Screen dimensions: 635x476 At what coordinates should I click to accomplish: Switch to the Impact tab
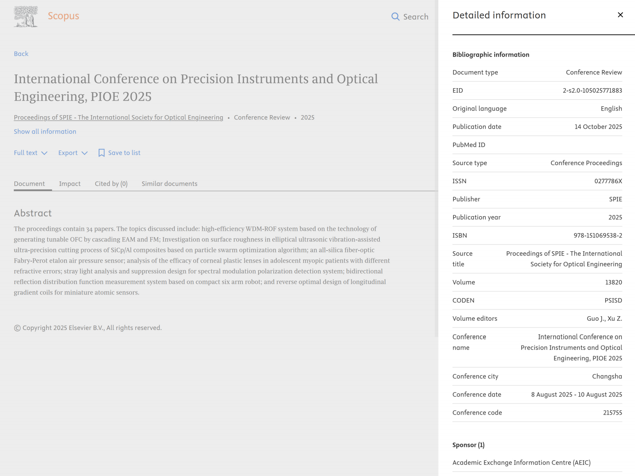point(70,184)
